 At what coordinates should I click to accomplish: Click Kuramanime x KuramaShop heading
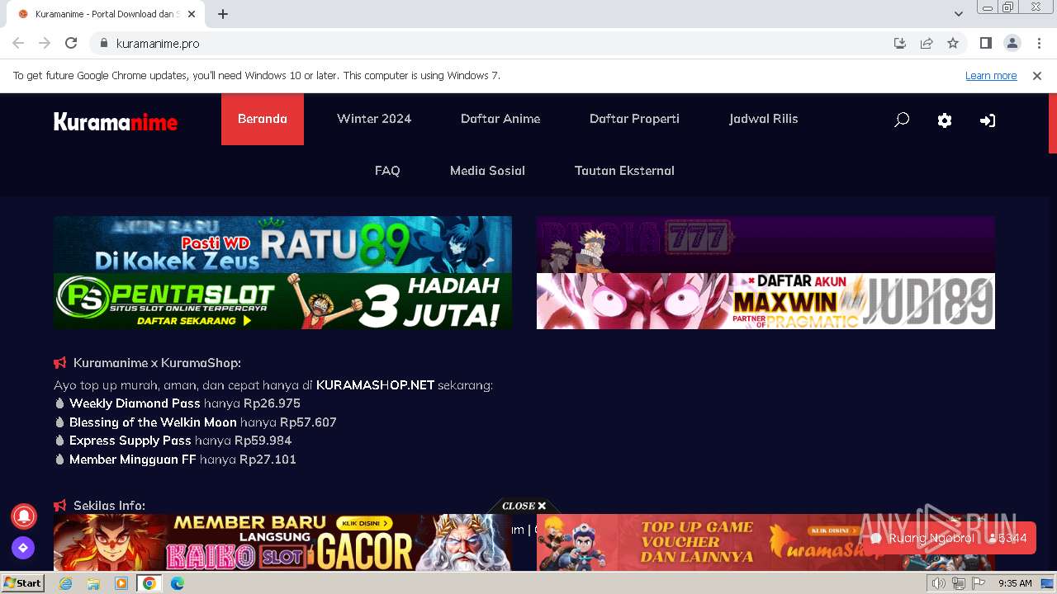click(x=157, y=363)
